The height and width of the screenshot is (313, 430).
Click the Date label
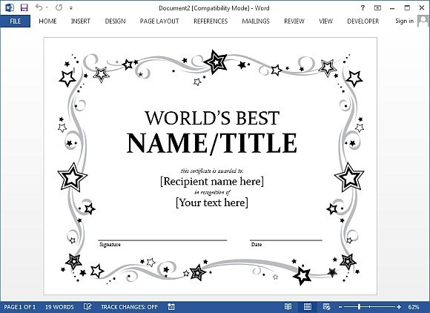tap(257, 245)
